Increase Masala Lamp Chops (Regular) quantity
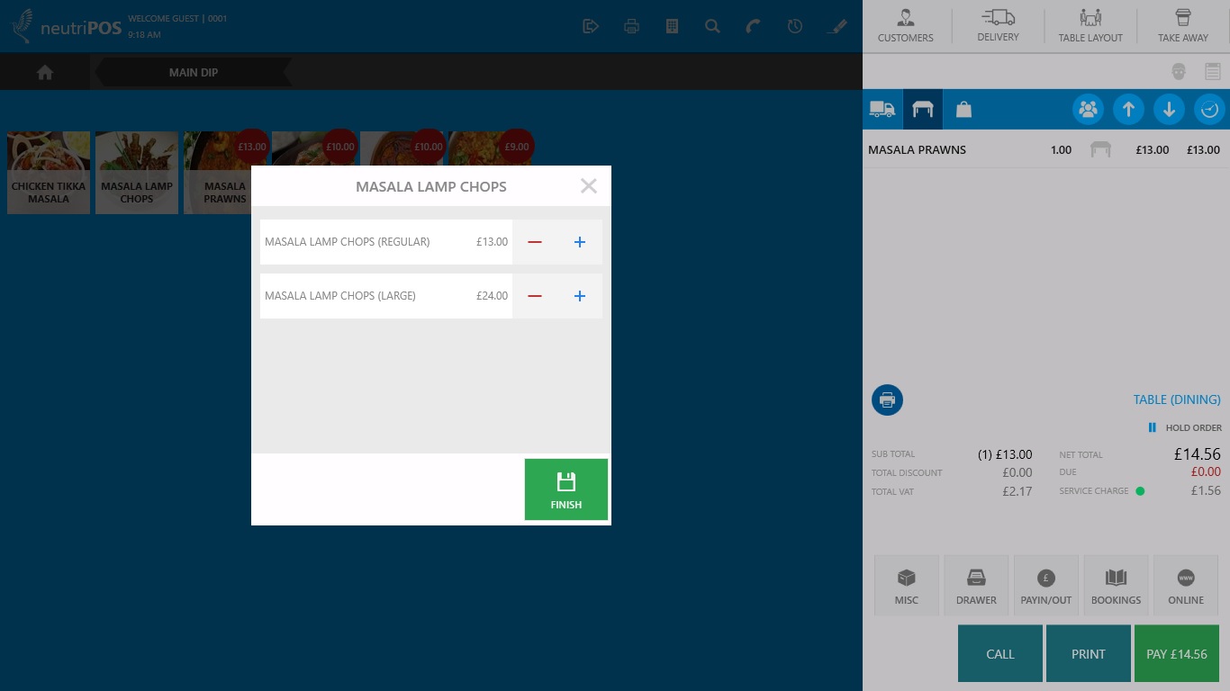Image resolution: width=1230 pixels, height=691 pixels. click(x=580, y=242)
